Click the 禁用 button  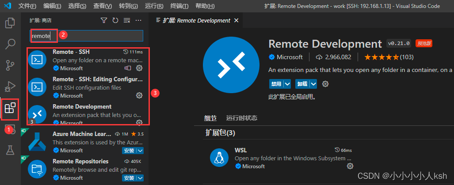tap(276, 84)
